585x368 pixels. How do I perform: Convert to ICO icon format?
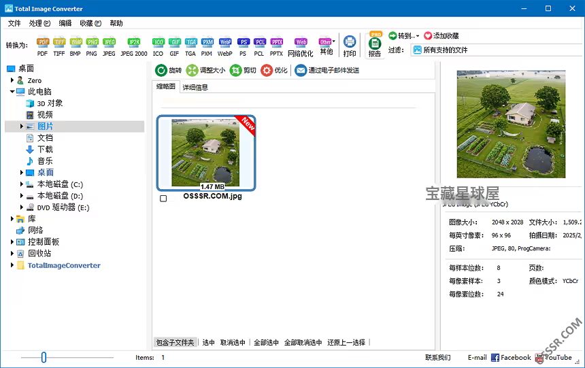(x=158, y=46)
